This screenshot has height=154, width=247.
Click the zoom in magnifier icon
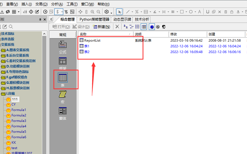[92, 12]
